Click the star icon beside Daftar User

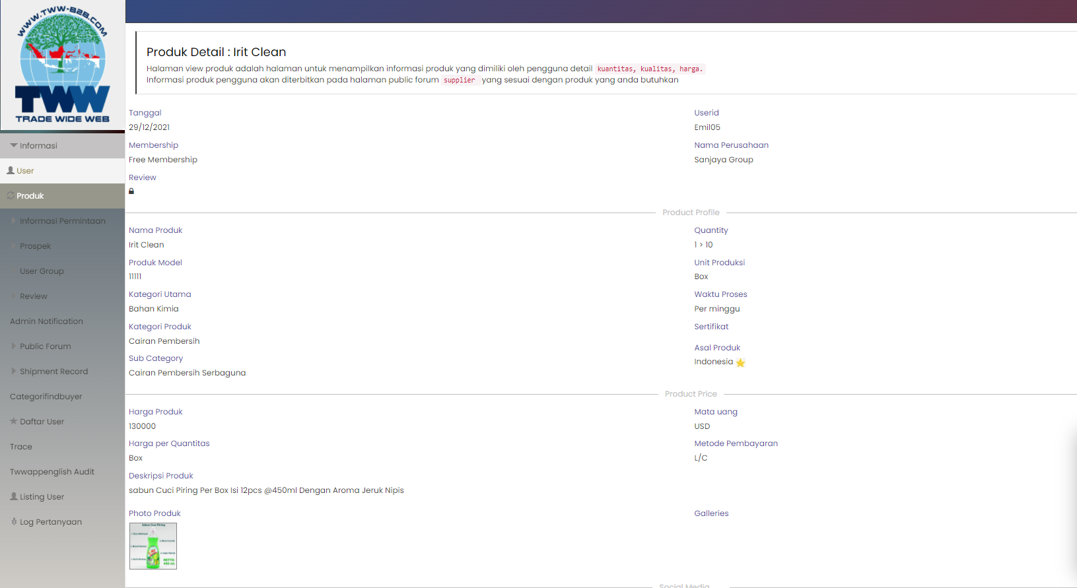14,421
